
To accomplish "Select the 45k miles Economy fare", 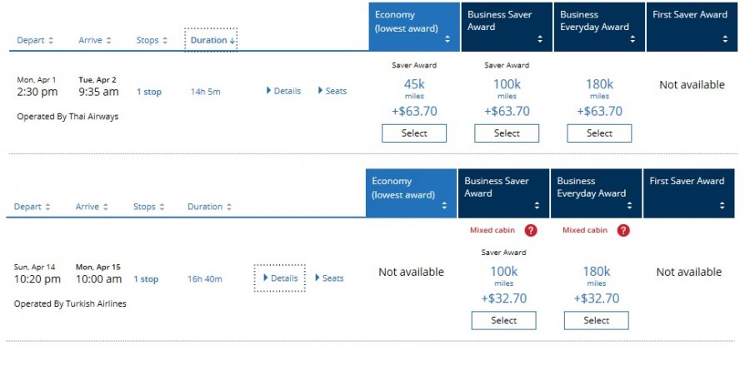I will 414,133.
